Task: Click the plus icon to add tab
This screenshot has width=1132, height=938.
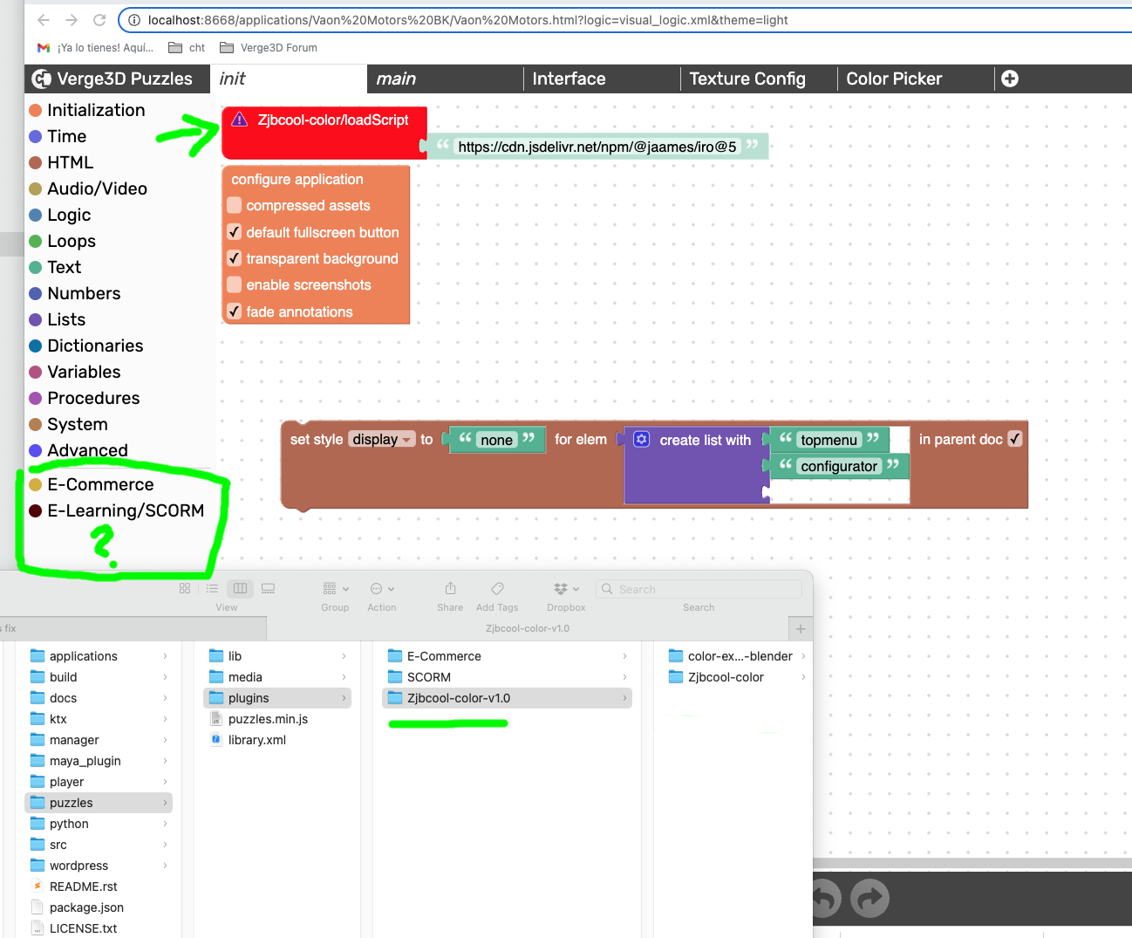Action: point(1010,79)
